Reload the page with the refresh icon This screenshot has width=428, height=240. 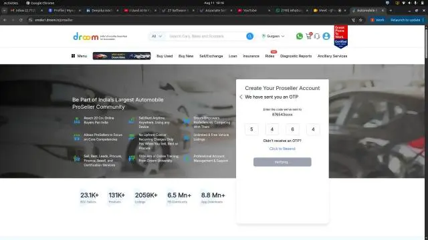pos(21,20)
